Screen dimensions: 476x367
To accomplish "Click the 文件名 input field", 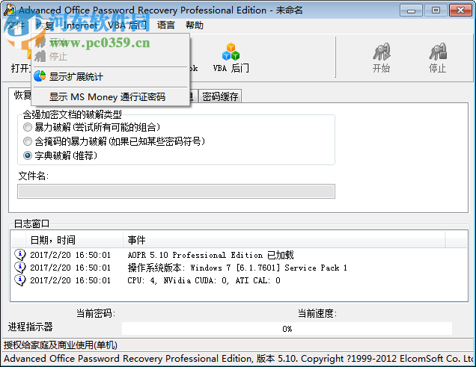I will pos(176,191).
